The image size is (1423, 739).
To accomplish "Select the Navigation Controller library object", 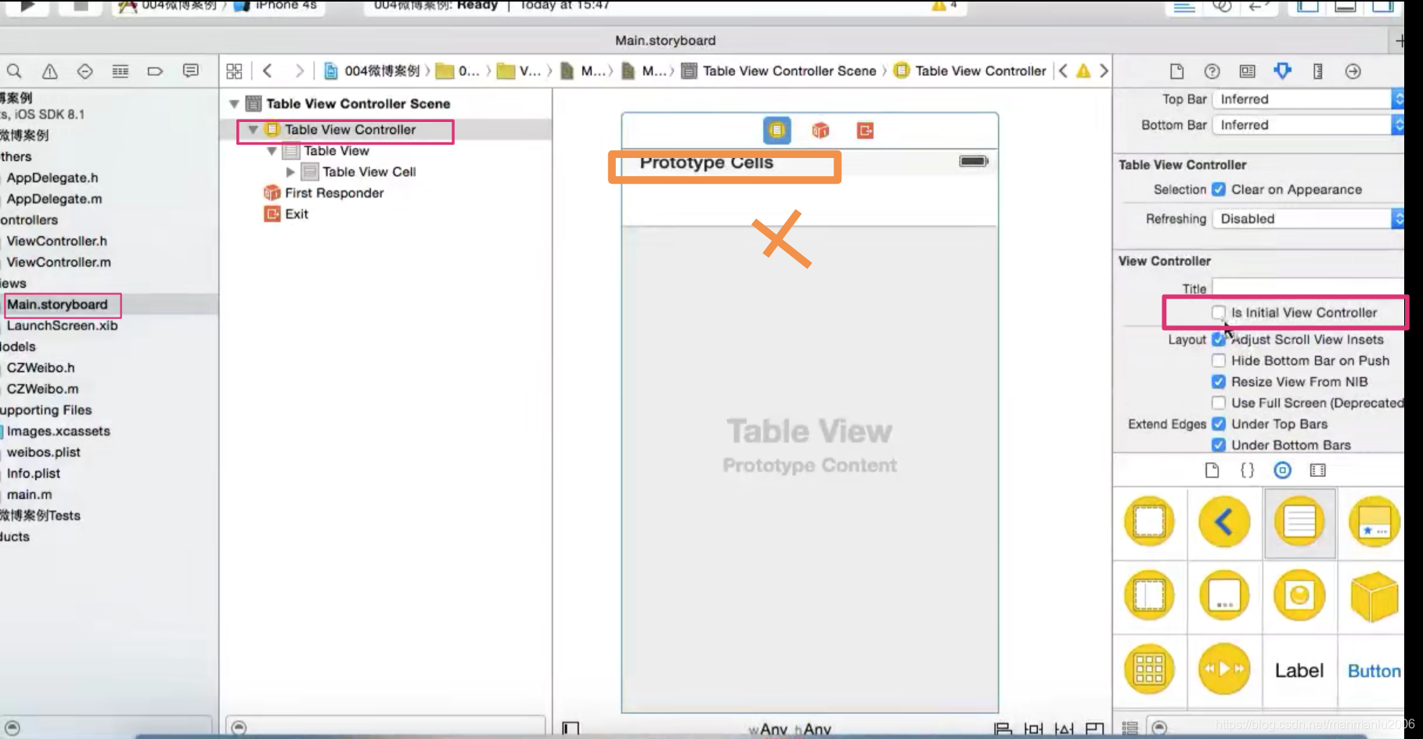I will 1224,522.
